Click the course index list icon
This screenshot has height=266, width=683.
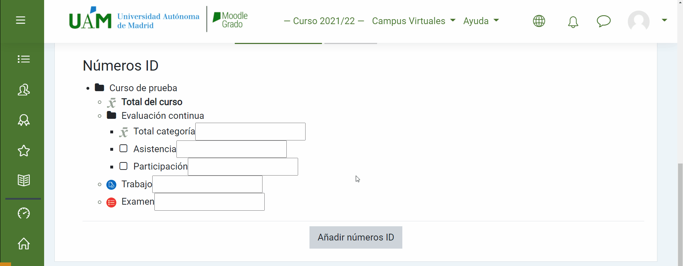coord(23,59)
